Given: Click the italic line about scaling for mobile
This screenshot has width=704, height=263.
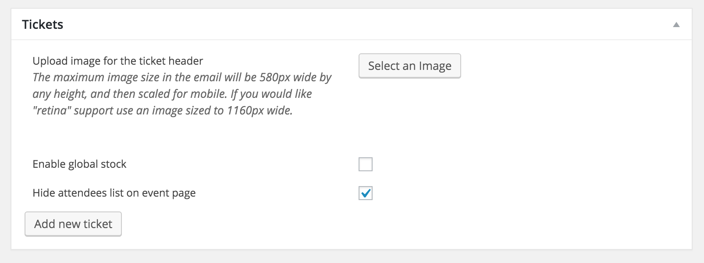Looking at the screenshot, I should coord(172,94).
